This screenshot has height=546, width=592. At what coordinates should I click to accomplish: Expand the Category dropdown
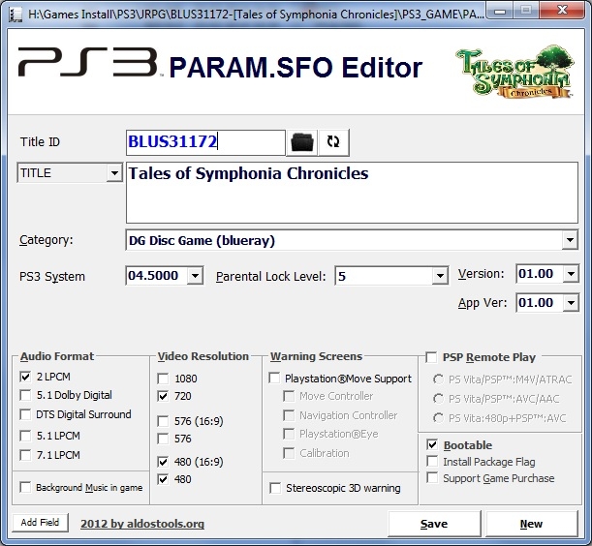pos(570,240)
